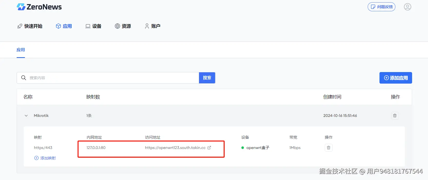Viewport: 428px width, 180px height.
Task: Open the 资源 navigation item
Action: tap(123, 26)
